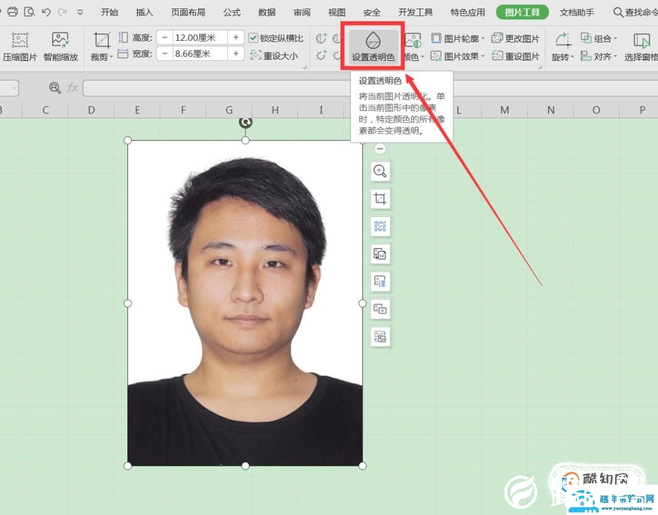This screenshot has width=658, height=515.
Task: Collapse the floating toolbar with the minus button
Action: (380, 148)
